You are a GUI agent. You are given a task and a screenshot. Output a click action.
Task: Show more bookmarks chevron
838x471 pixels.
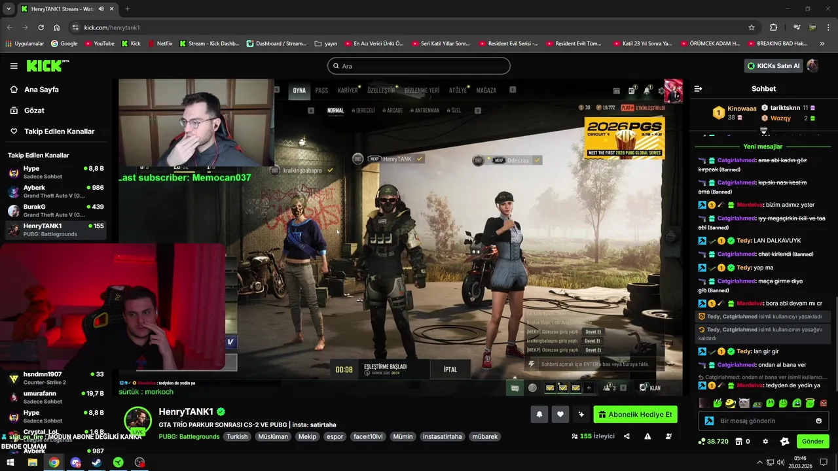[x=822, y=44]
